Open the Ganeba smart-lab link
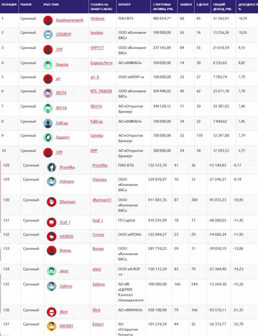The width and height of the screenshot is (258, 336). tap(97, 135)
